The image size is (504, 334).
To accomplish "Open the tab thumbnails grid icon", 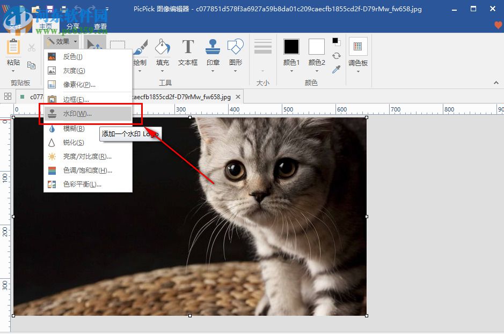I will (8, 97).
